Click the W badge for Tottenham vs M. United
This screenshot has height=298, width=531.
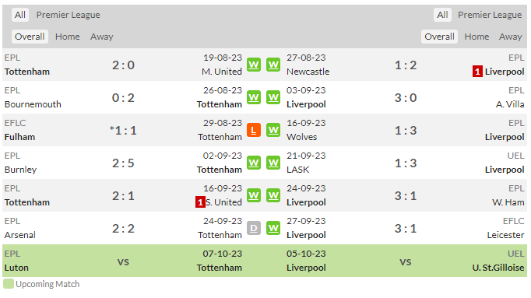coord(254,65)
